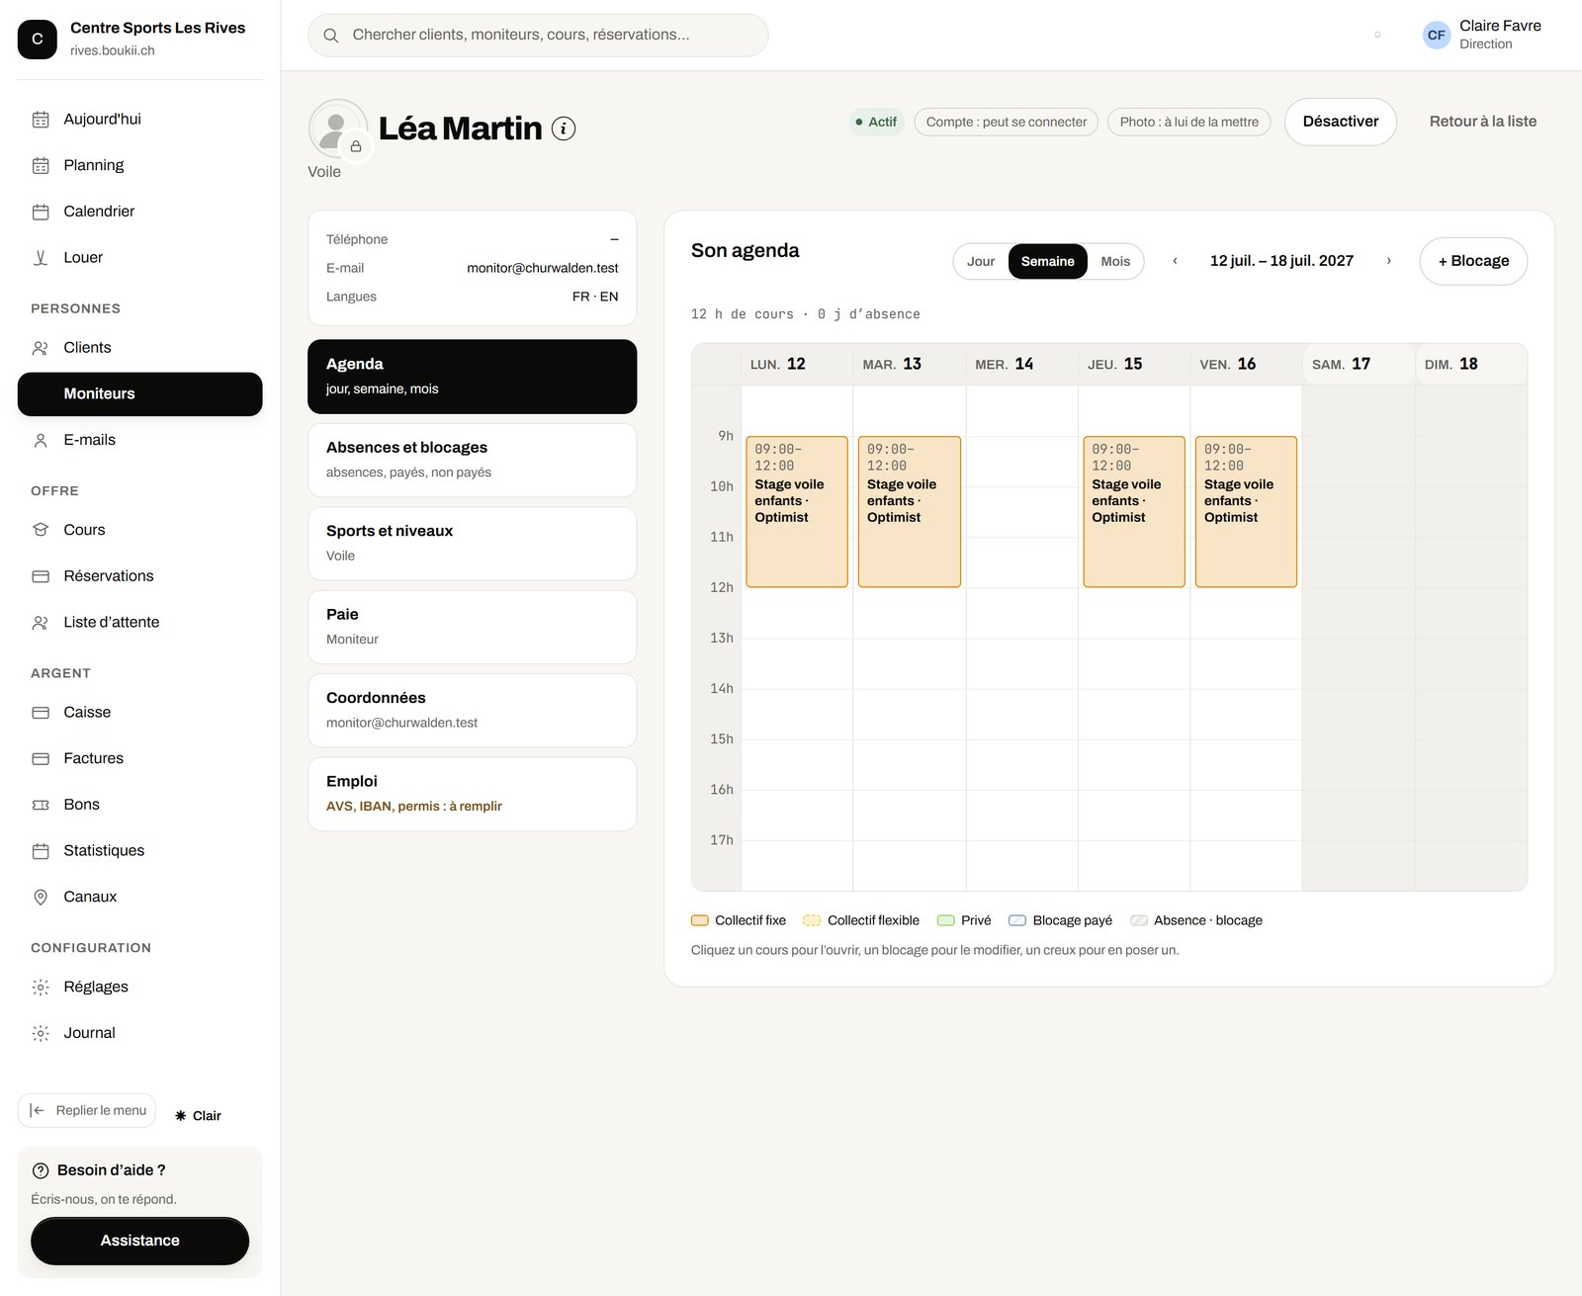Click the Assistance button

tap(139, 1241)
